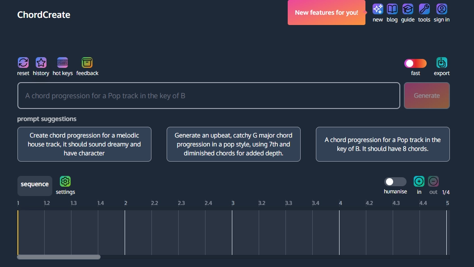474x267 pixels.
Task: Export the chord progression
Action: [x=441, y=63]
